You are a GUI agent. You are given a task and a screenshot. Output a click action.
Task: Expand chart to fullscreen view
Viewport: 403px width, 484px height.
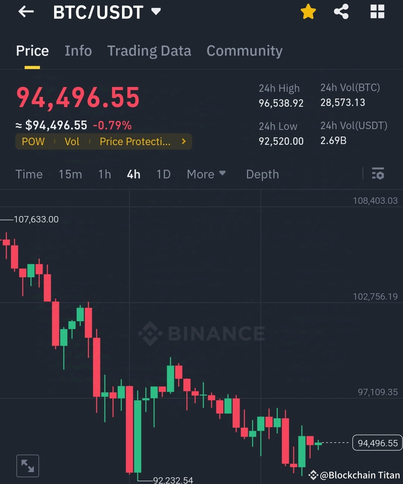pos(28,465)
